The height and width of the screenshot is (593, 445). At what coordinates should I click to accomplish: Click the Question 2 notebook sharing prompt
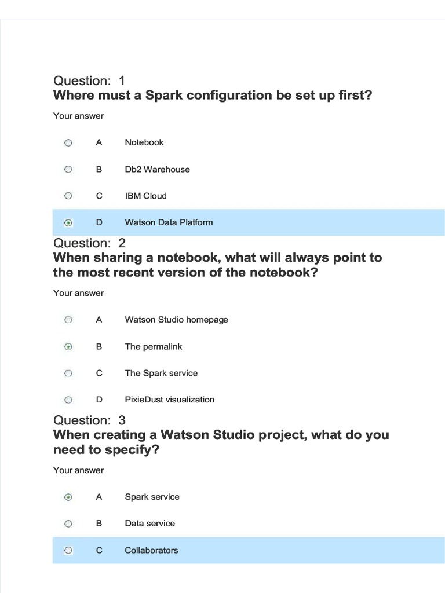[217, 265]
